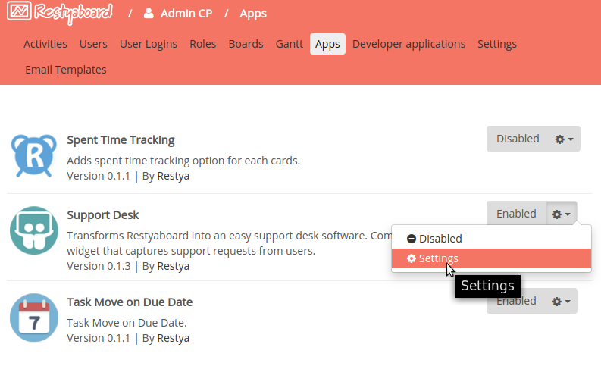Open the Email Templates page
601x385 pixels.
66,70
